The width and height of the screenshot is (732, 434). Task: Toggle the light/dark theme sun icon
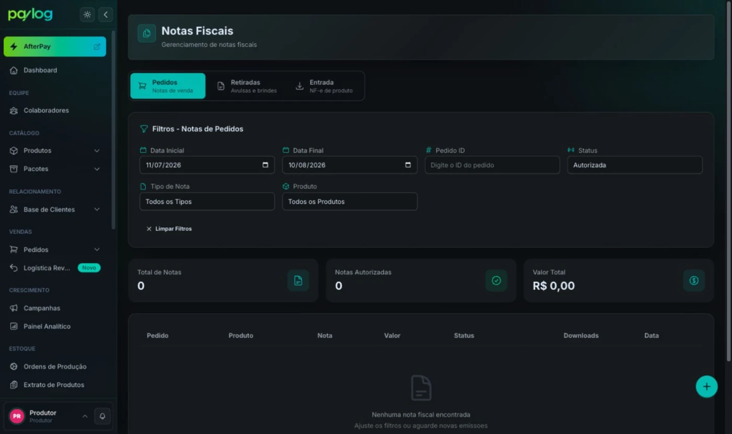(87, 15)
